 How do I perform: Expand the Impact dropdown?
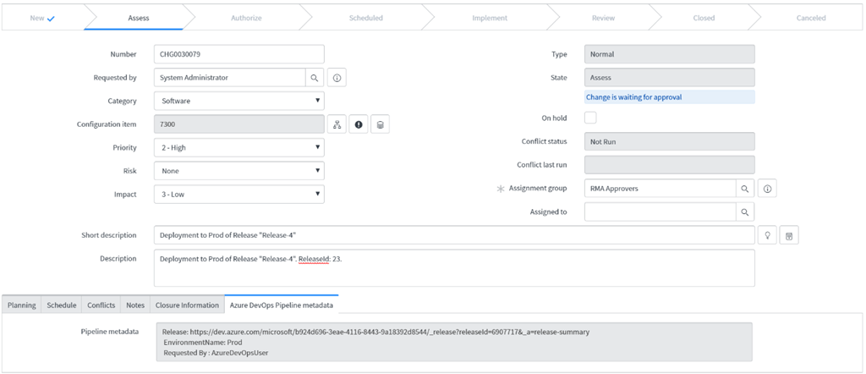tap(239, 194)
